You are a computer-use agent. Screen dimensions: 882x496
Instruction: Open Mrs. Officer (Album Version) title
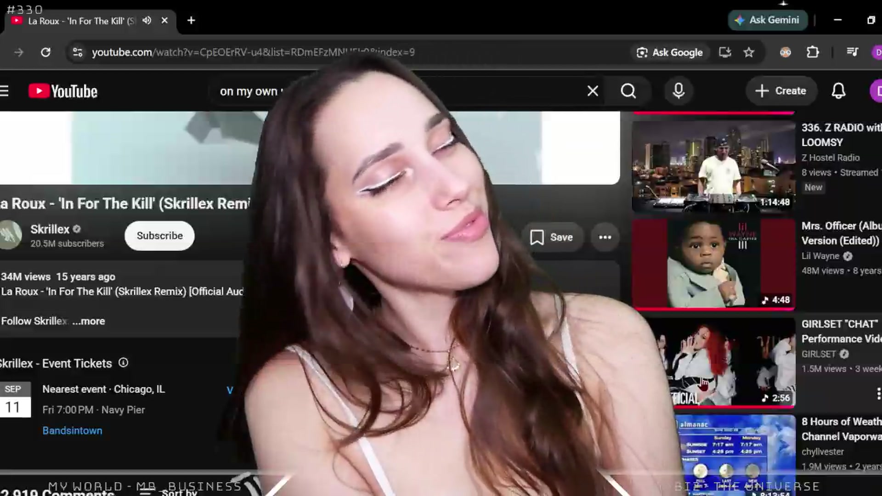click(842, 233)
